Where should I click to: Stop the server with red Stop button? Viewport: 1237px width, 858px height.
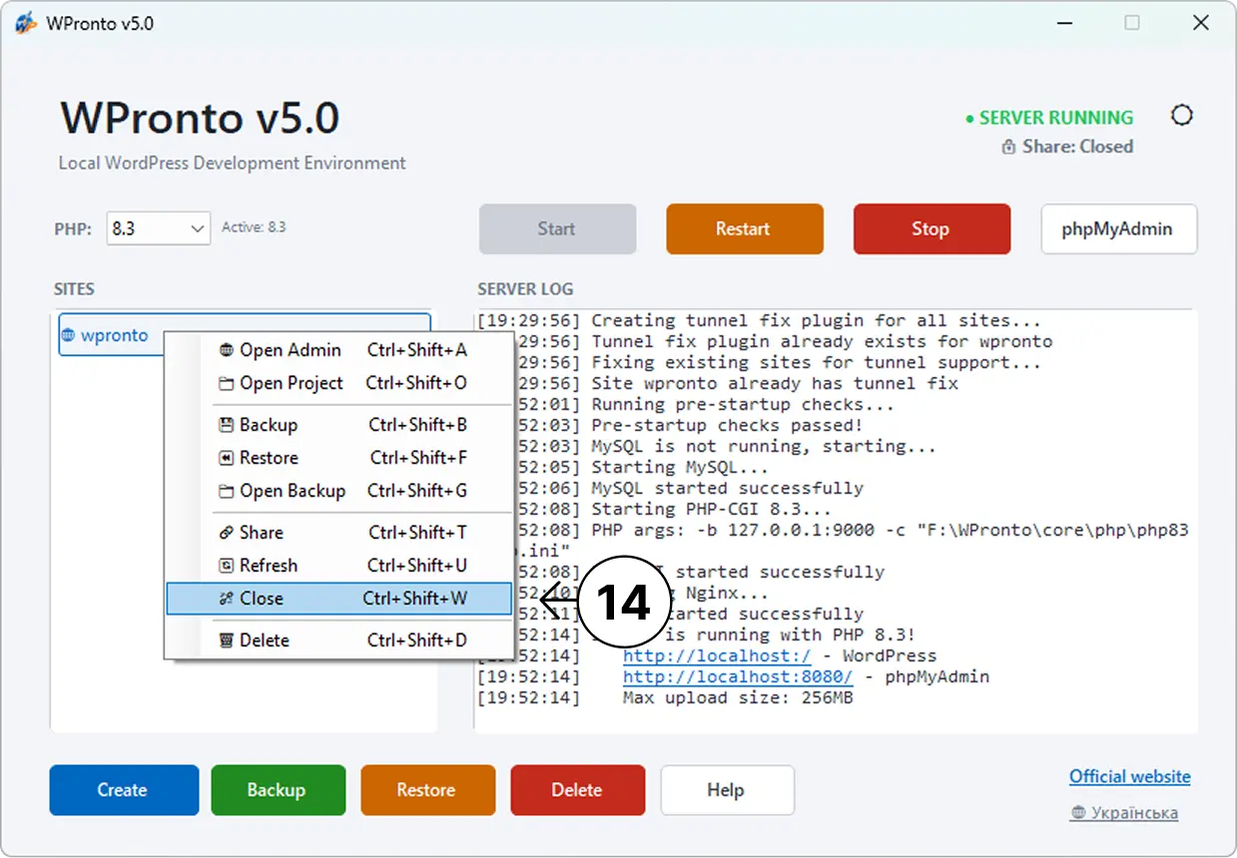[x=931, y=228]
